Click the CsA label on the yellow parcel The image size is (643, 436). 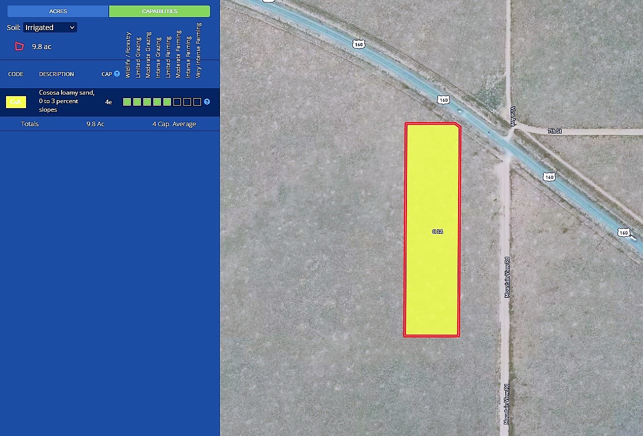(x=438, y=232)
